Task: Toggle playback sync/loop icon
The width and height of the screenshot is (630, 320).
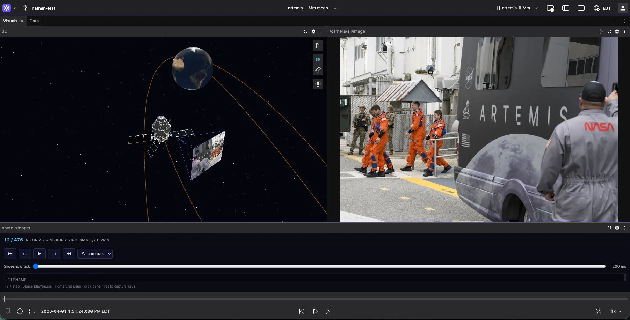Action: (599, 311)
